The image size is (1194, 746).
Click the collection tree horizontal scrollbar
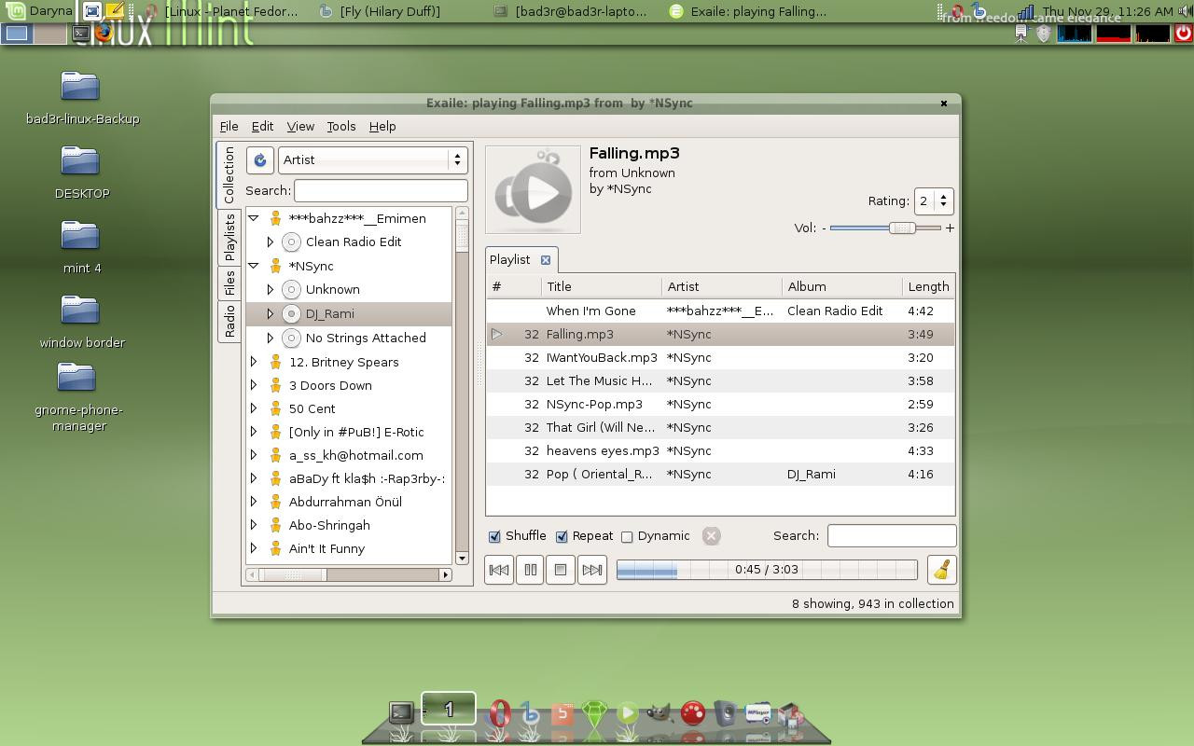tap(349, 574)
